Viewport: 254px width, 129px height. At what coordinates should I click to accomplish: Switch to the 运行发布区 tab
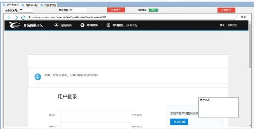click(11, 5)
